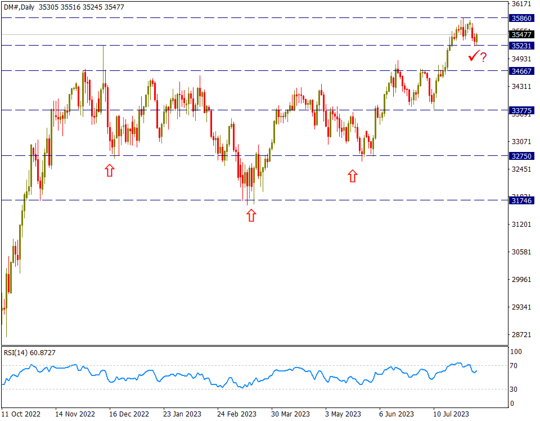Image resolution: width=540 pixels, height=421 pixels.
Task: Click the 29961 price scale value
Action: [x=521, y=279]
